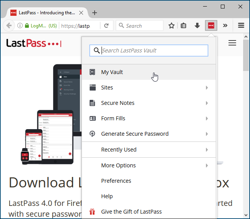
Task: Minimize the Firefox window
Action: [x=205, y=7]
